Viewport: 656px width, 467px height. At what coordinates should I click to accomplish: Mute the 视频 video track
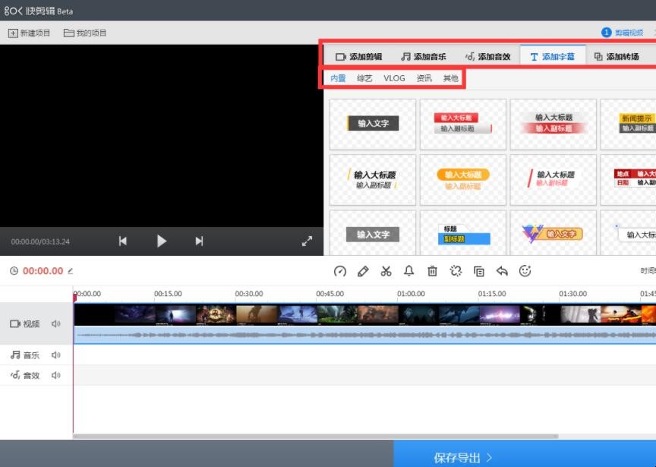coord(55,324)
